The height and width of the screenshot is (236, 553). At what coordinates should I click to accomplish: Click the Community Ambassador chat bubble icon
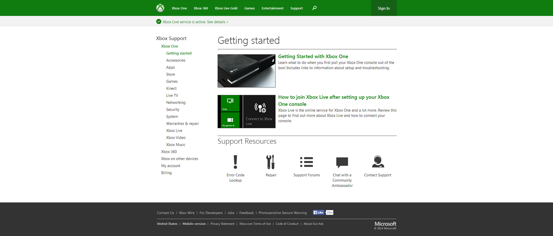pos(342,162)
